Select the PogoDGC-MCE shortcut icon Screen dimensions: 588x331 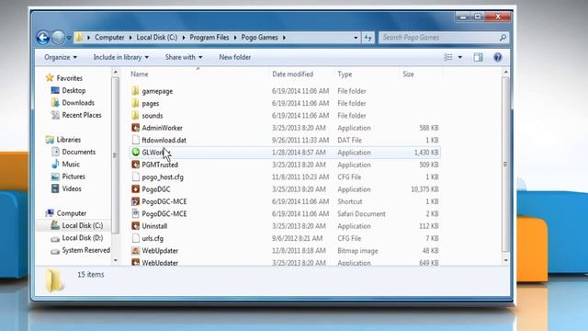(135, 201)
